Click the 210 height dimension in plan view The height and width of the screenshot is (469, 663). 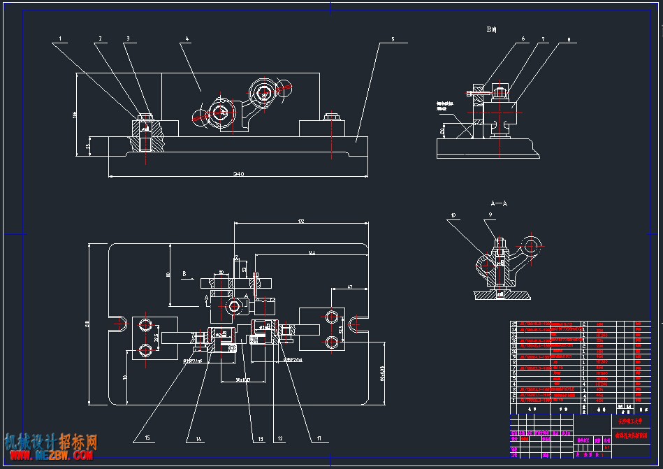click(x=87, y=324)
